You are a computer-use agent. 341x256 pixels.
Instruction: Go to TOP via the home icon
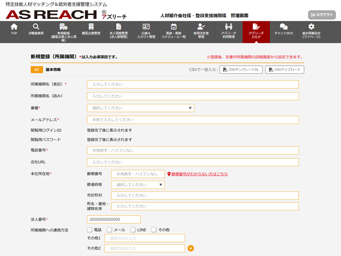14,27
